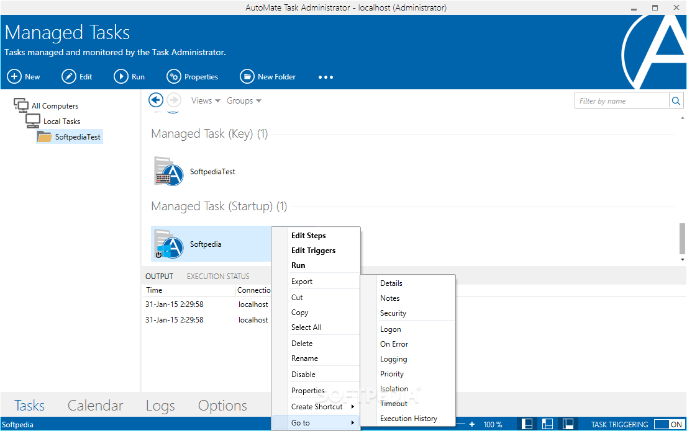687x431 pixels.
Task: Click the Edit pencil icon
Action: coord(69,76)
